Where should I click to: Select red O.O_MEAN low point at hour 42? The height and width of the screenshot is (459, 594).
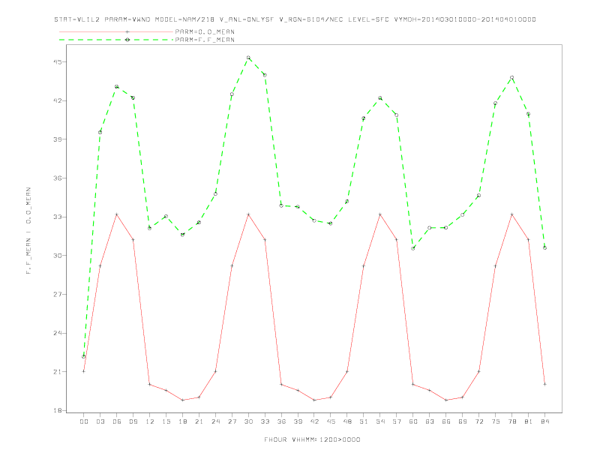click(314, 400)
